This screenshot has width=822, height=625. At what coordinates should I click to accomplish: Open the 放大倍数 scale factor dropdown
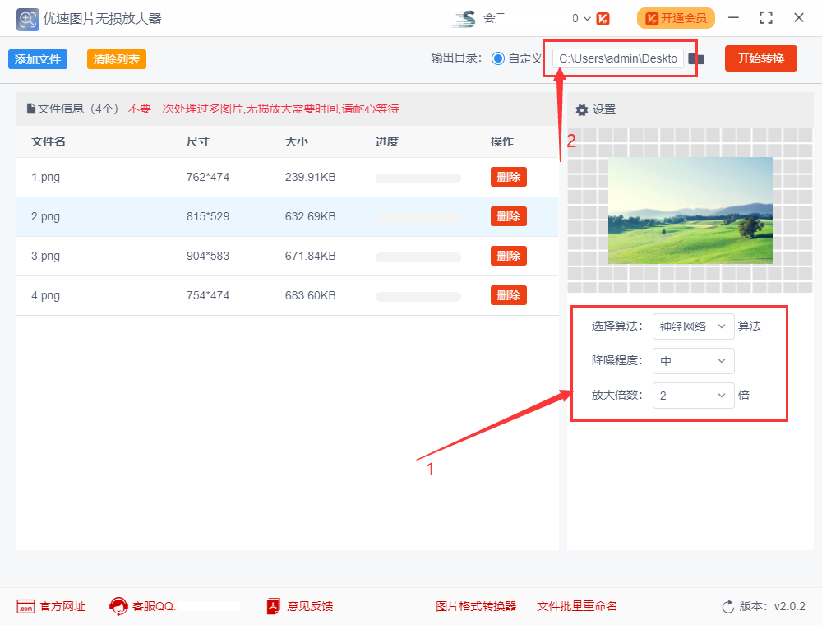point(693,396)
